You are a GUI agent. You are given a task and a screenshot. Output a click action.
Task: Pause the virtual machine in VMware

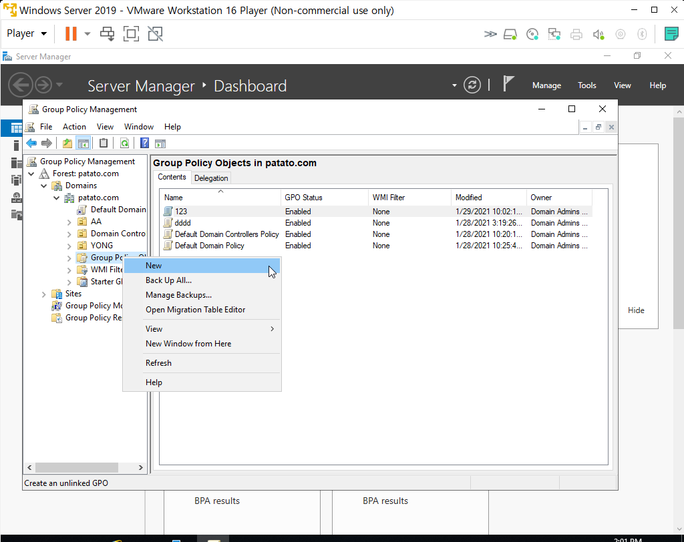[x=71, y=33]
